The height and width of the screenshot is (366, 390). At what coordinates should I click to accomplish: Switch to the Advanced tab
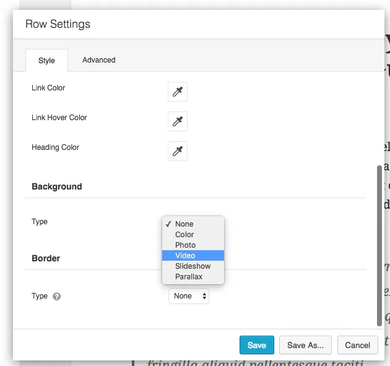(x=99, y=60)
